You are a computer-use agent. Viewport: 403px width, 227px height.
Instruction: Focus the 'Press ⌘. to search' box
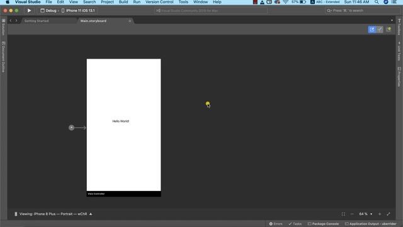[x=362, y=11]
